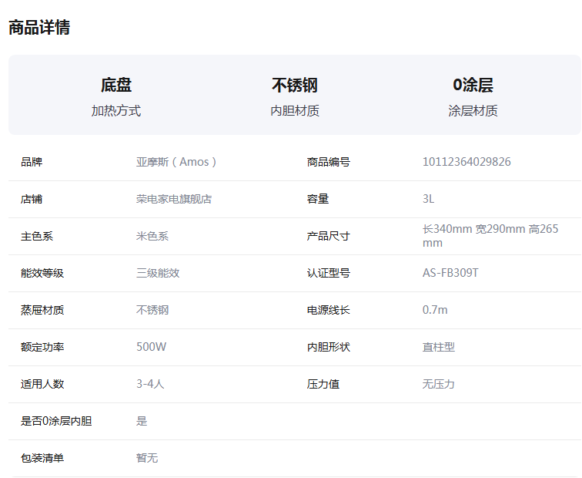
Task: Open the 荣电家电旗舰店 store link
Action: click(174, 199)
